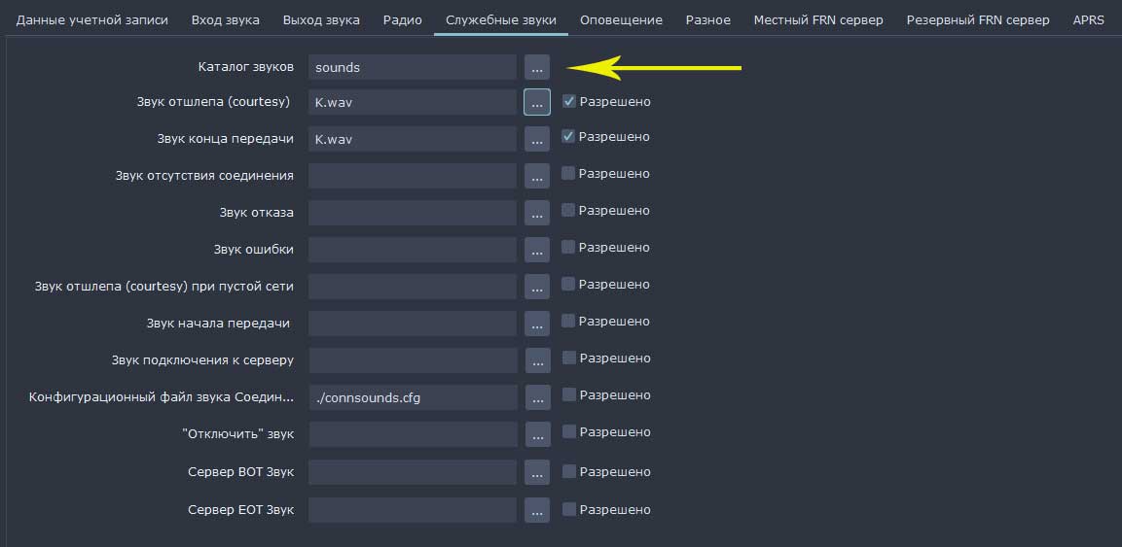Browse file for Звук отшлепа (courtesy)

click(x=536, y=102)
